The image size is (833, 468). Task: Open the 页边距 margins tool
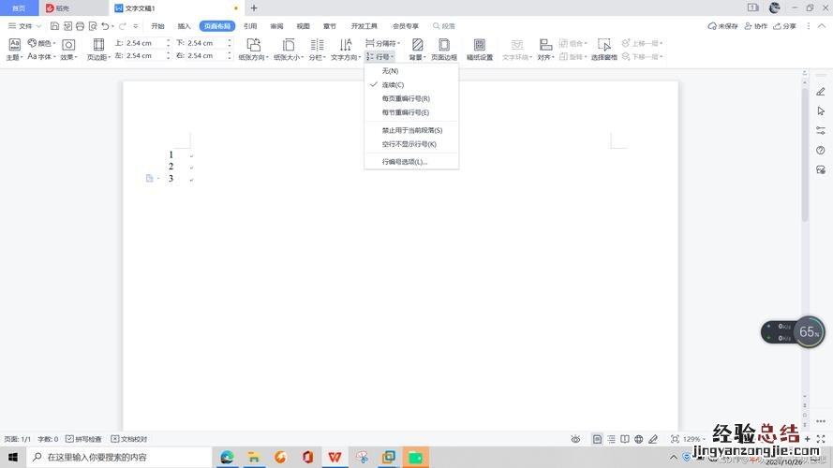point(97,50)
